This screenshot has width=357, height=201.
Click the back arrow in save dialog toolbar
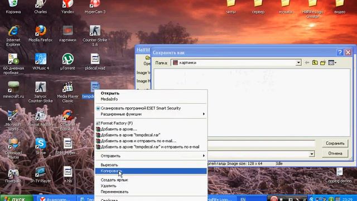point(307,63)
